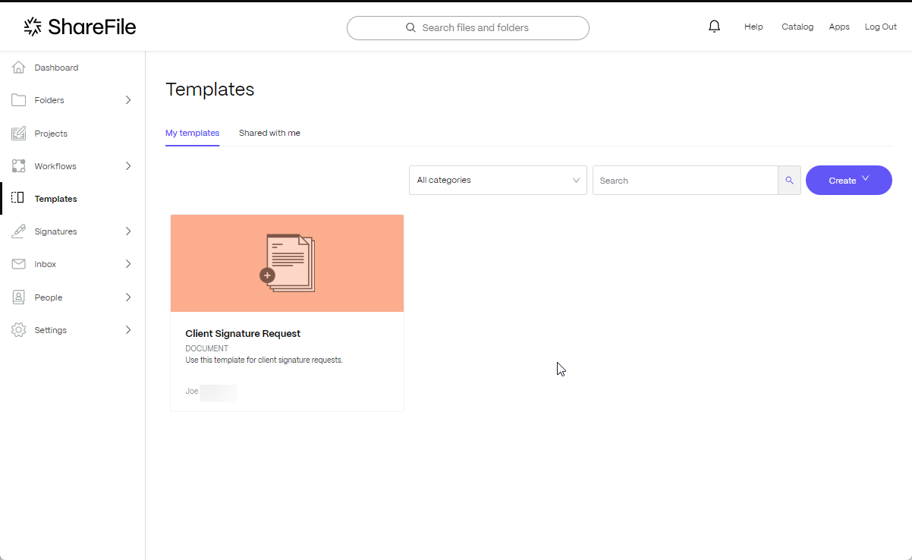Expand the Workflows submenu chevron
Screen dimensions: 912x560
[x=128, y=166]
